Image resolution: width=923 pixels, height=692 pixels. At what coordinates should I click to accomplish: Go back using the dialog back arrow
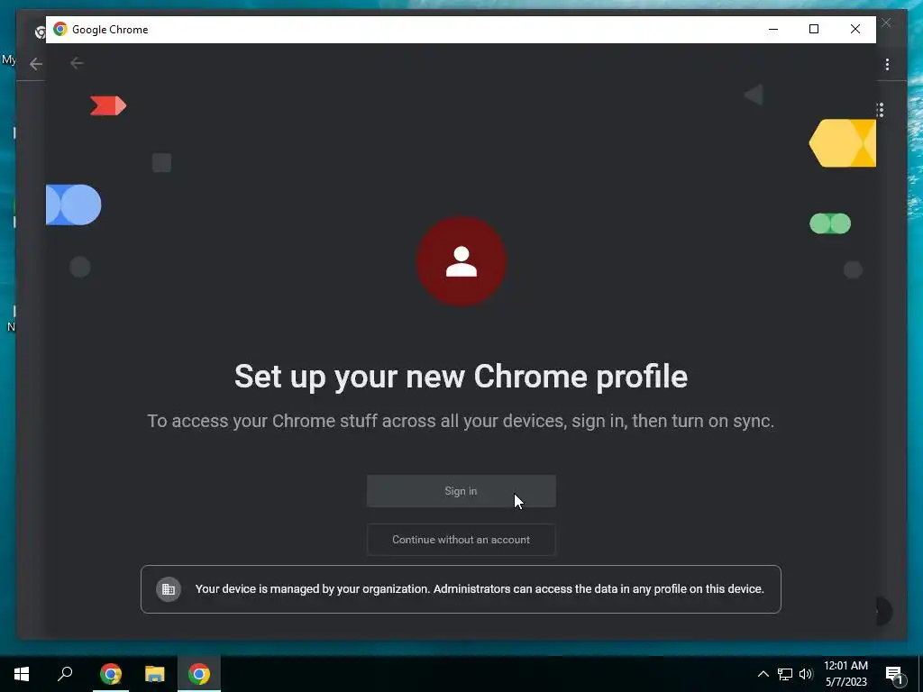77,63
